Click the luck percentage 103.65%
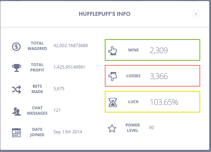 (164, 102)
